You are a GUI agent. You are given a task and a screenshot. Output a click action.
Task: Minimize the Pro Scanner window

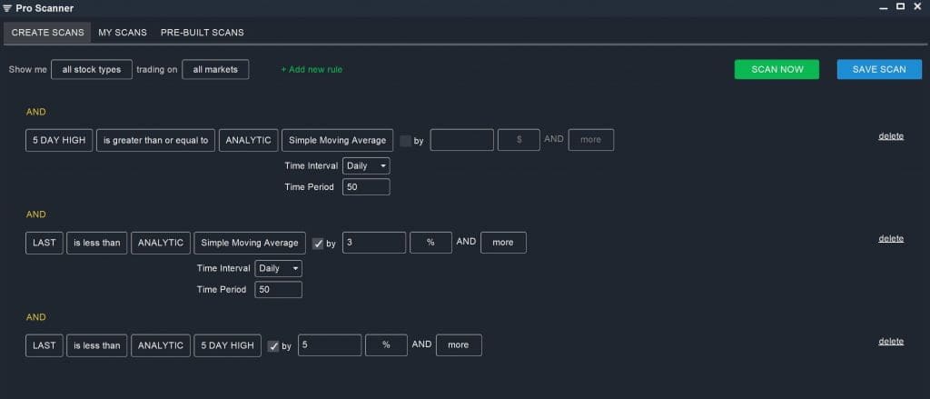coord(884,7)
